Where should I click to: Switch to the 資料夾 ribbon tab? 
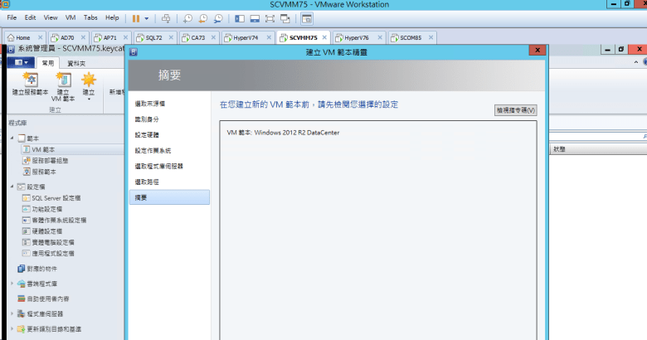[75, 63]
